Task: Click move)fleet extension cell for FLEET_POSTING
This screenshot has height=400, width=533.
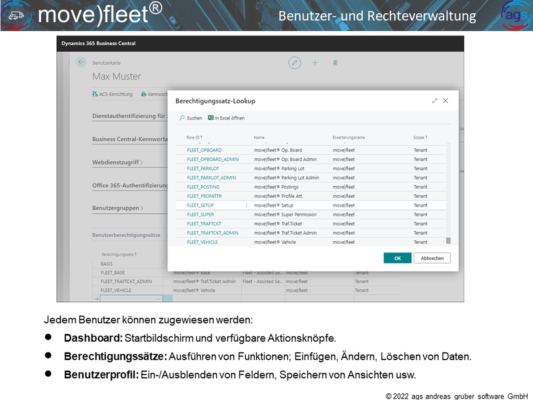Action: point(344,187)
